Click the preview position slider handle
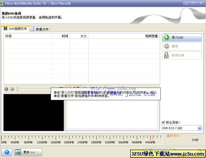The width and height of the screenshot is (206, 158). 17,89
